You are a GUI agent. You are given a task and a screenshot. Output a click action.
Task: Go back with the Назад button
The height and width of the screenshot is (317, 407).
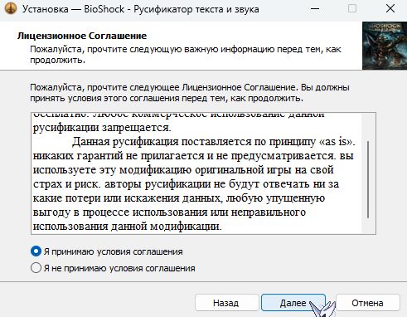226,303
